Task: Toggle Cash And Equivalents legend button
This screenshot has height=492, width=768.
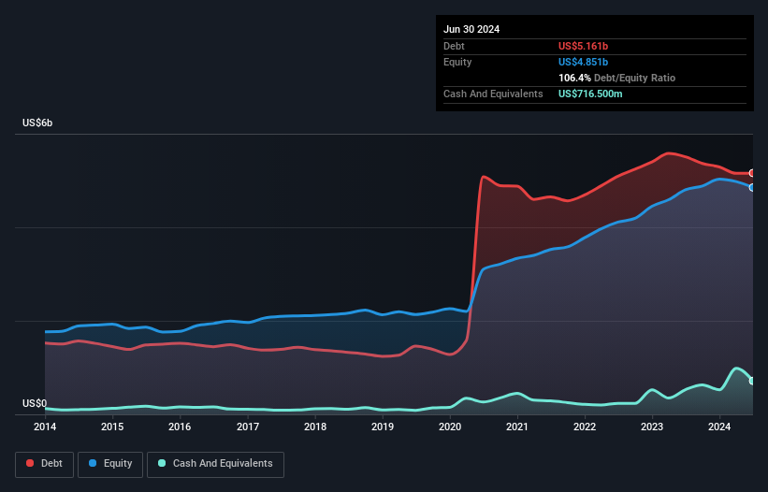Action: pos(215,464)
